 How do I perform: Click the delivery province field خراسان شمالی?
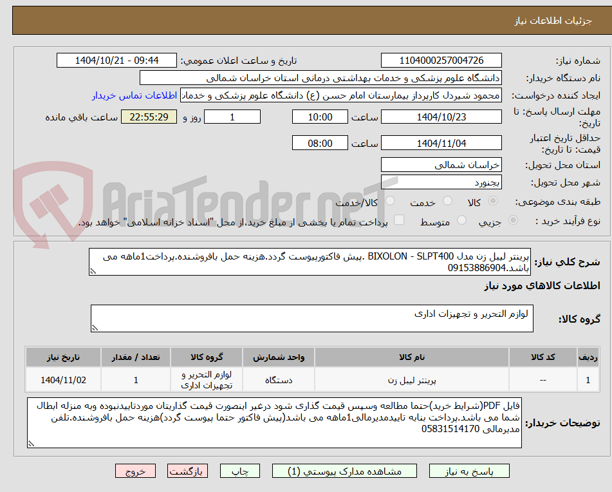pos(441,165)
